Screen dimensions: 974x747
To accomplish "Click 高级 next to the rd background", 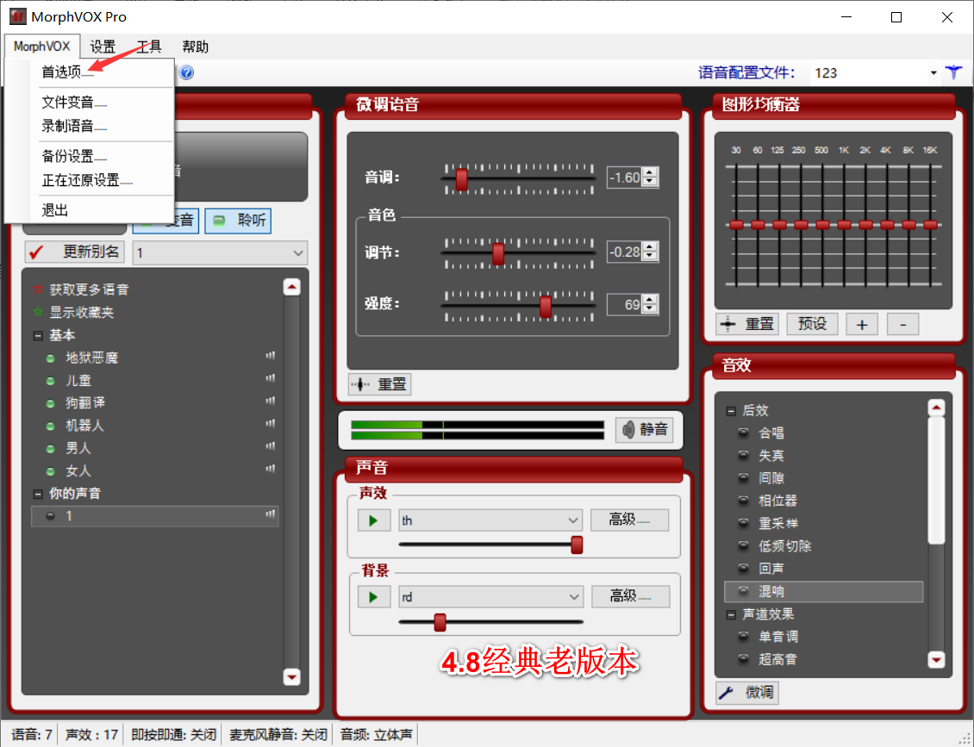I will (x=630, y=597).
